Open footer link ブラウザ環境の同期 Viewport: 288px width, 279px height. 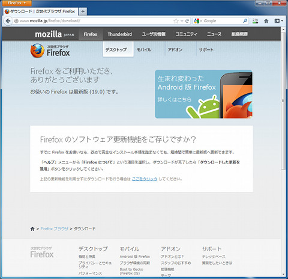point(134,263)
